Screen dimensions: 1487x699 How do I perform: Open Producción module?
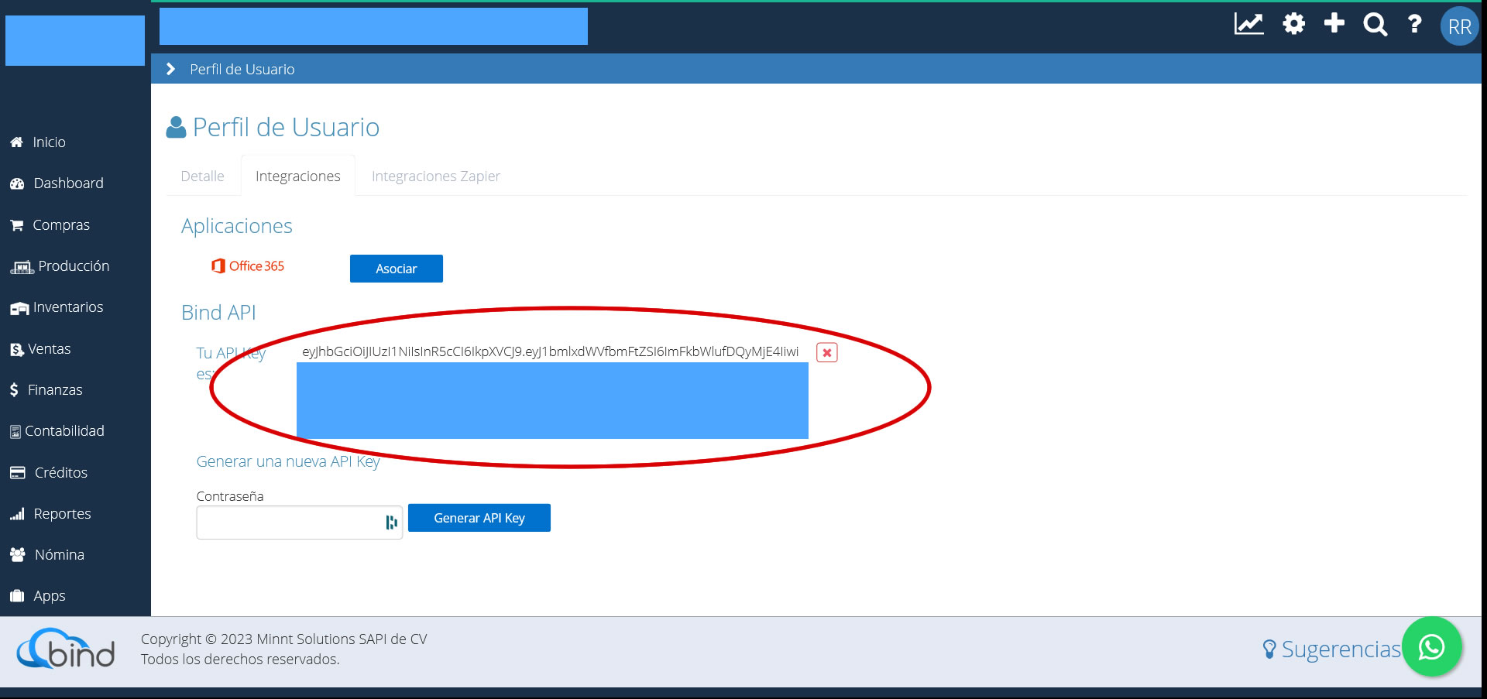[x=74, y=266]
